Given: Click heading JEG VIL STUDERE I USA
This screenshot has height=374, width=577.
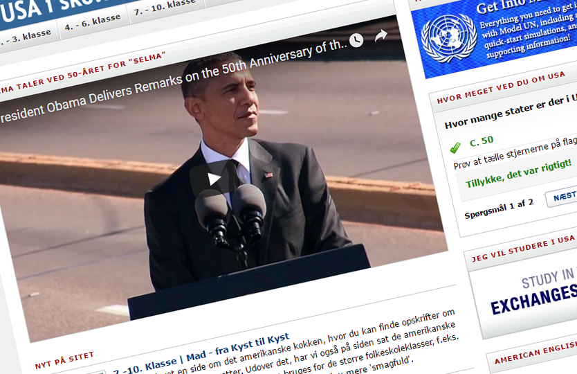Looking at the screenshot, I should (x=523, y=249).
